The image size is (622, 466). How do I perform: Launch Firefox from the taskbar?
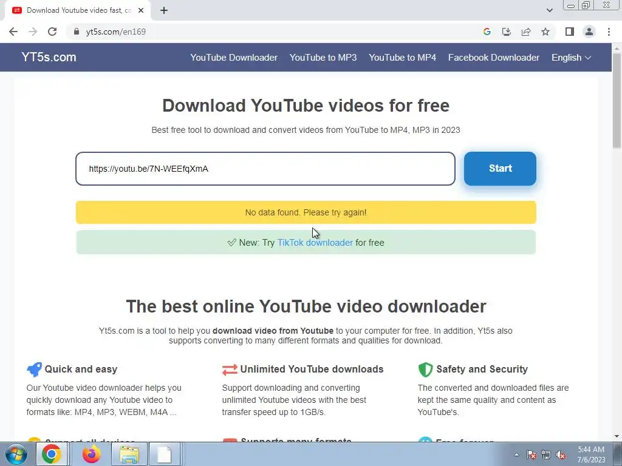[92, 454]
